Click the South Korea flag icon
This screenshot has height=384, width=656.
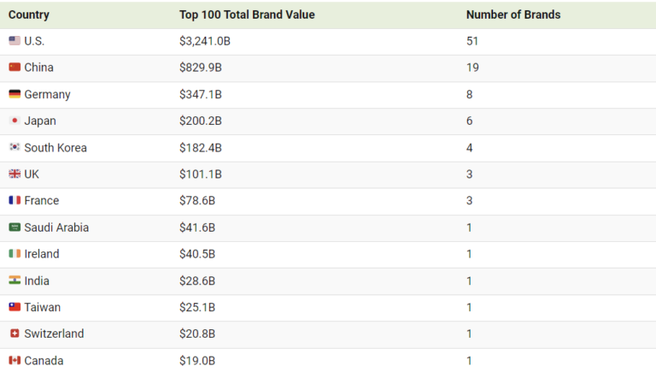(15, 147)
